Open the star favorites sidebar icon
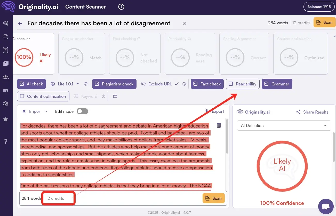Viewport: 336px width, 216px height. [x=6, y=119]
